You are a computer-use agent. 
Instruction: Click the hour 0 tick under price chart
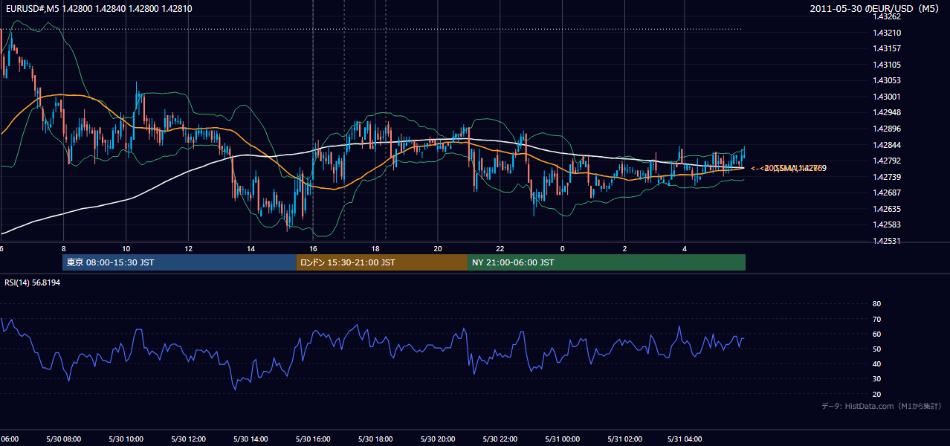[563, 248]
